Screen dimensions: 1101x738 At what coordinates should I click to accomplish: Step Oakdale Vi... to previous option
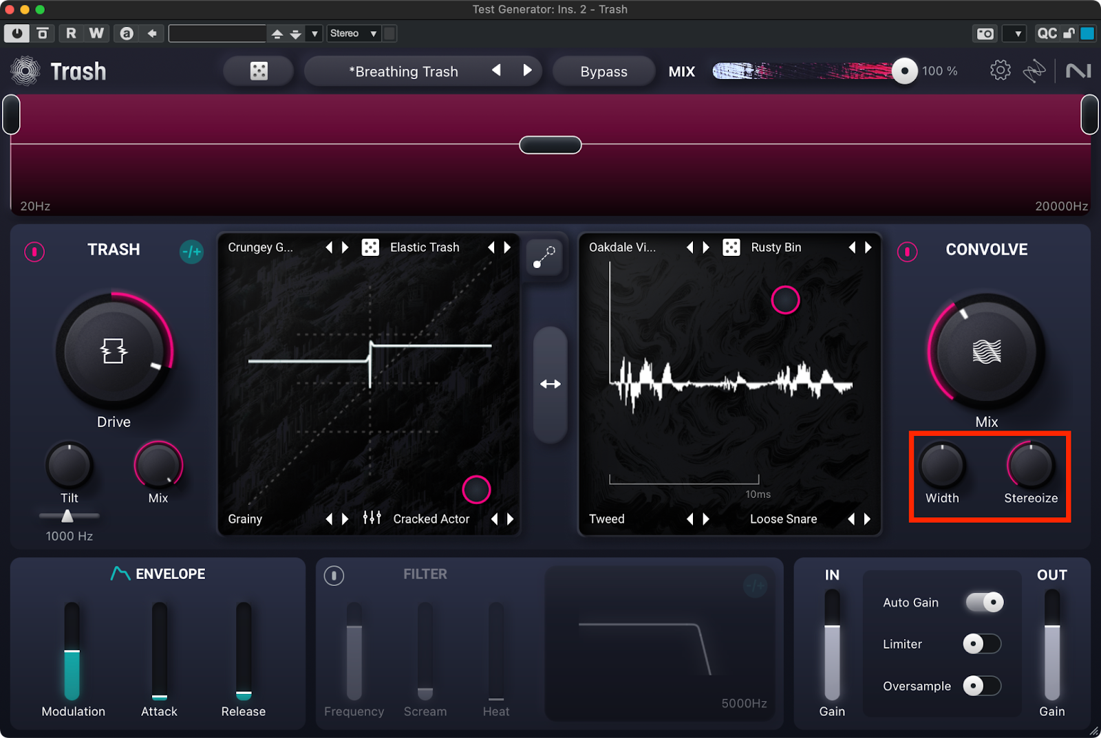(690, 247)
